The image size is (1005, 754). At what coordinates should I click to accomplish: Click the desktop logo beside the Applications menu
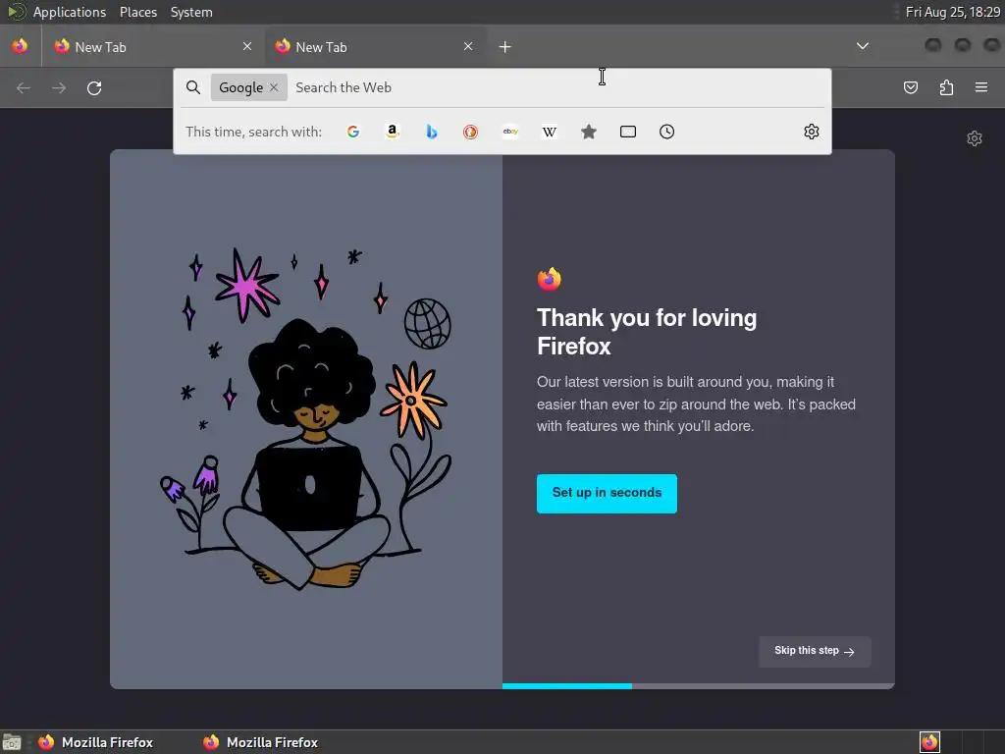[16, 12]
